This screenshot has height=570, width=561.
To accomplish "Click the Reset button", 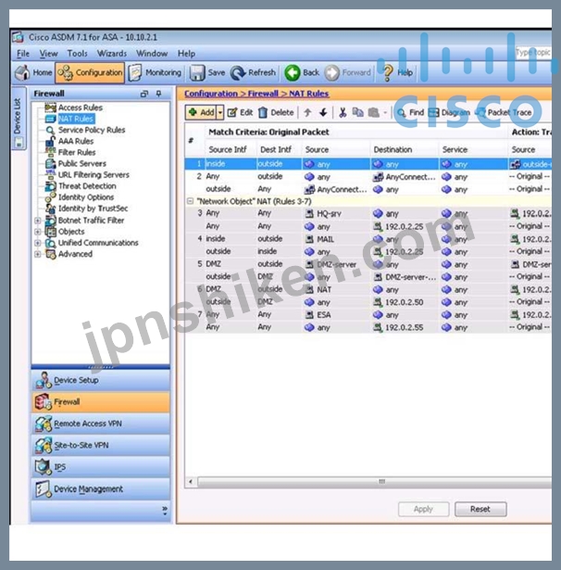I will coord(480,509).
